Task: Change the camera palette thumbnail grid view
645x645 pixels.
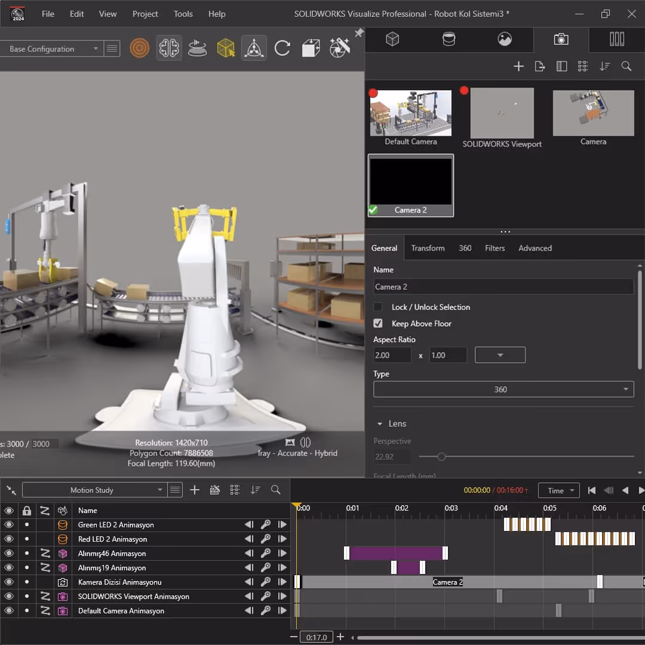Action: click(x=583, y=66)
